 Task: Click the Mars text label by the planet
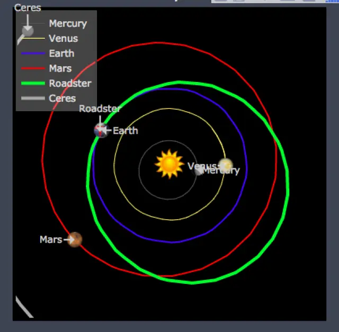click(x=50, y=240)
